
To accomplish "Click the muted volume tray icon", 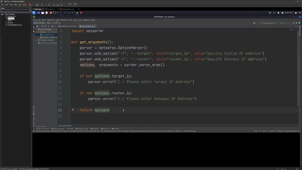I will [x=274, y=13].
